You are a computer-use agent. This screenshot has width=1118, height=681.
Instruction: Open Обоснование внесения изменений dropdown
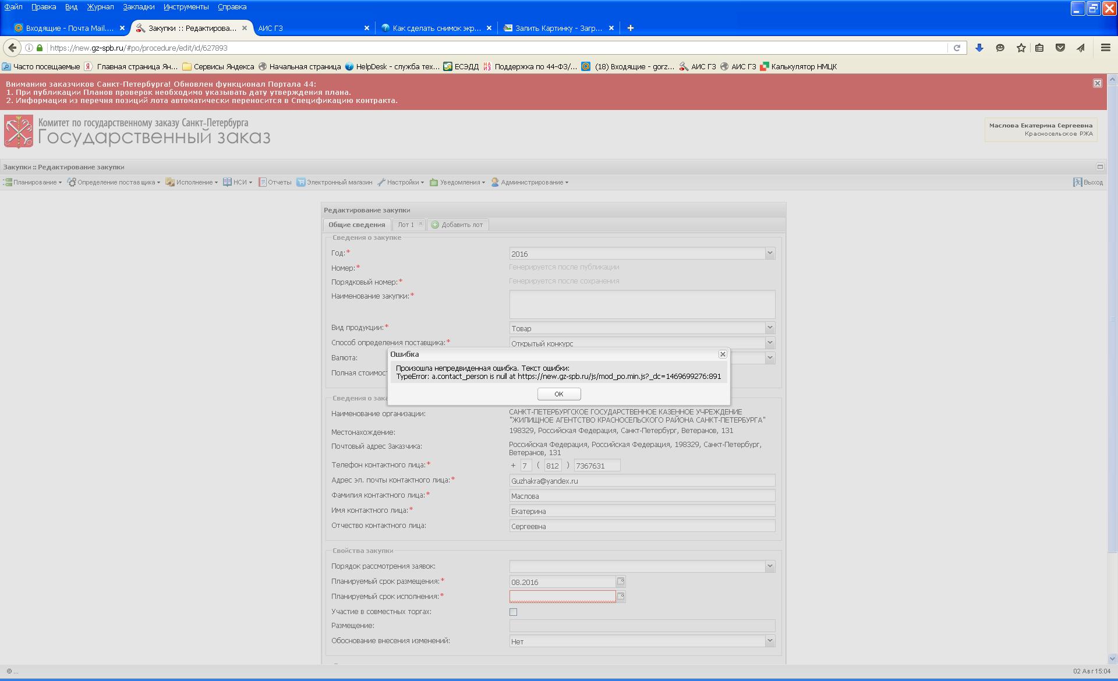pyautogui.click(x=769, y=641)
